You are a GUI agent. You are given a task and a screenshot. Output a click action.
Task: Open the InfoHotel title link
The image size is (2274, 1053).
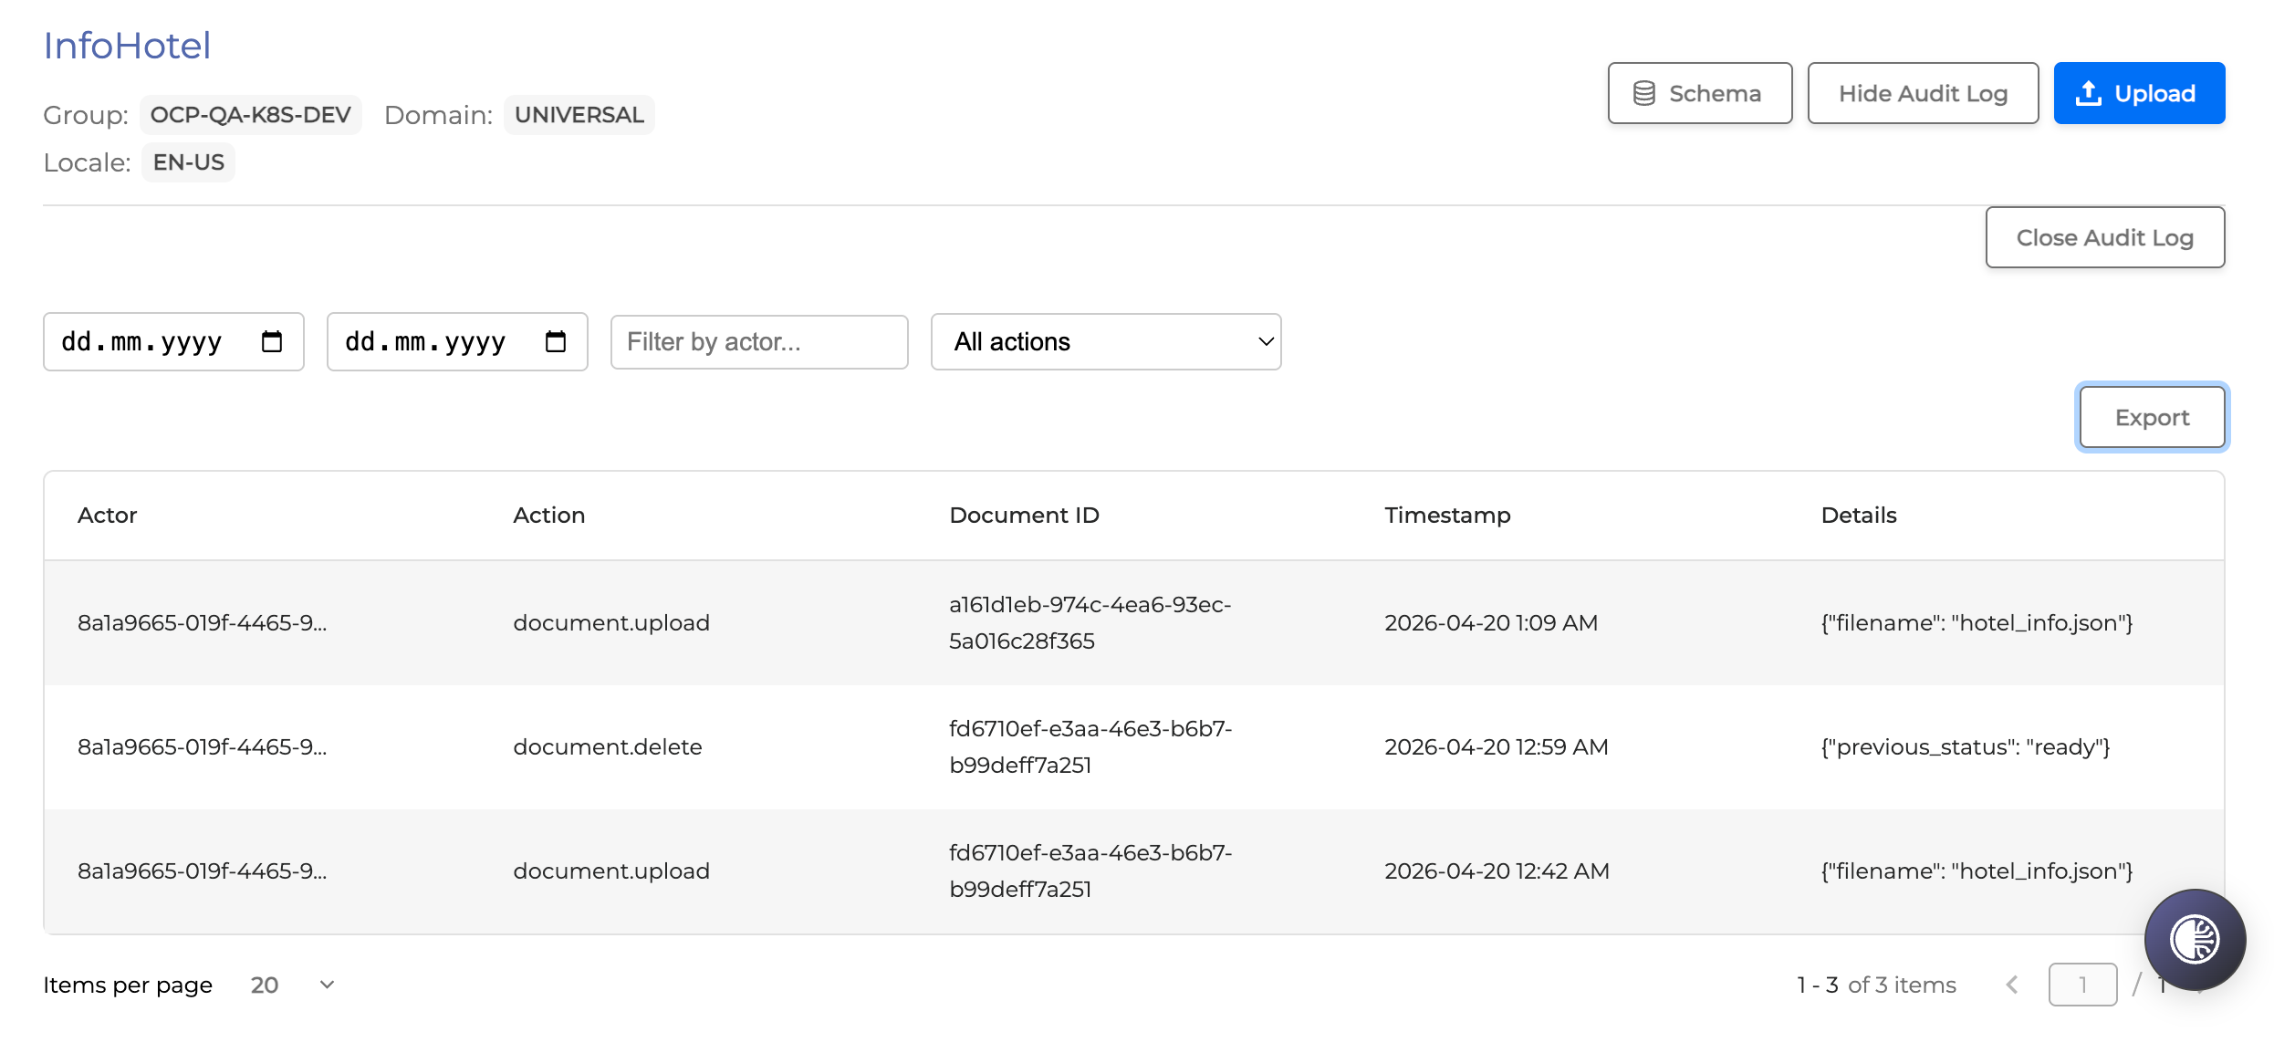tap(127, 46)
